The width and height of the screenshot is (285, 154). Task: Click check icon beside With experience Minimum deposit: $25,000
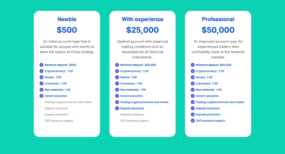pyautogui.click(x=117, y=65)
